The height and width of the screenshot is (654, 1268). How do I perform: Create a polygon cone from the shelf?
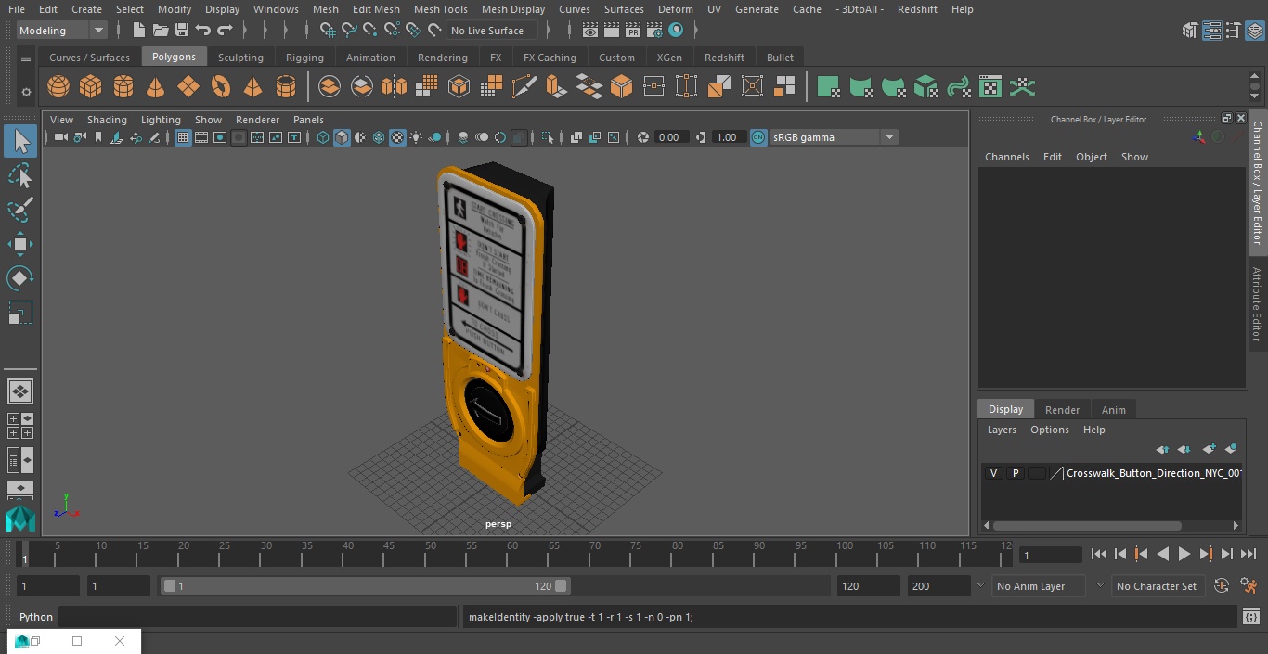pos(156,87)
